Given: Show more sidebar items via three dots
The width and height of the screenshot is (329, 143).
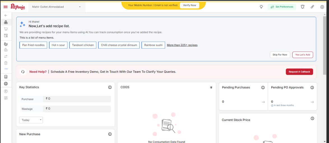Looking at the screenshot, I should pos(6,69).
